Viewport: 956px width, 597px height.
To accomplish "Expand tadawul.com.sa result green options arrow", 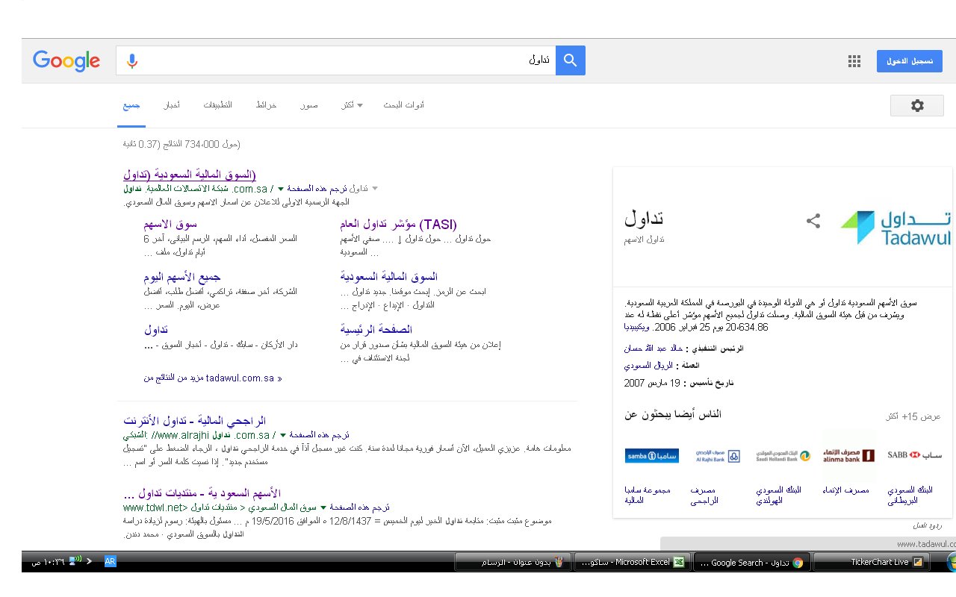I will pyautogui.click(x=281, y=190).
